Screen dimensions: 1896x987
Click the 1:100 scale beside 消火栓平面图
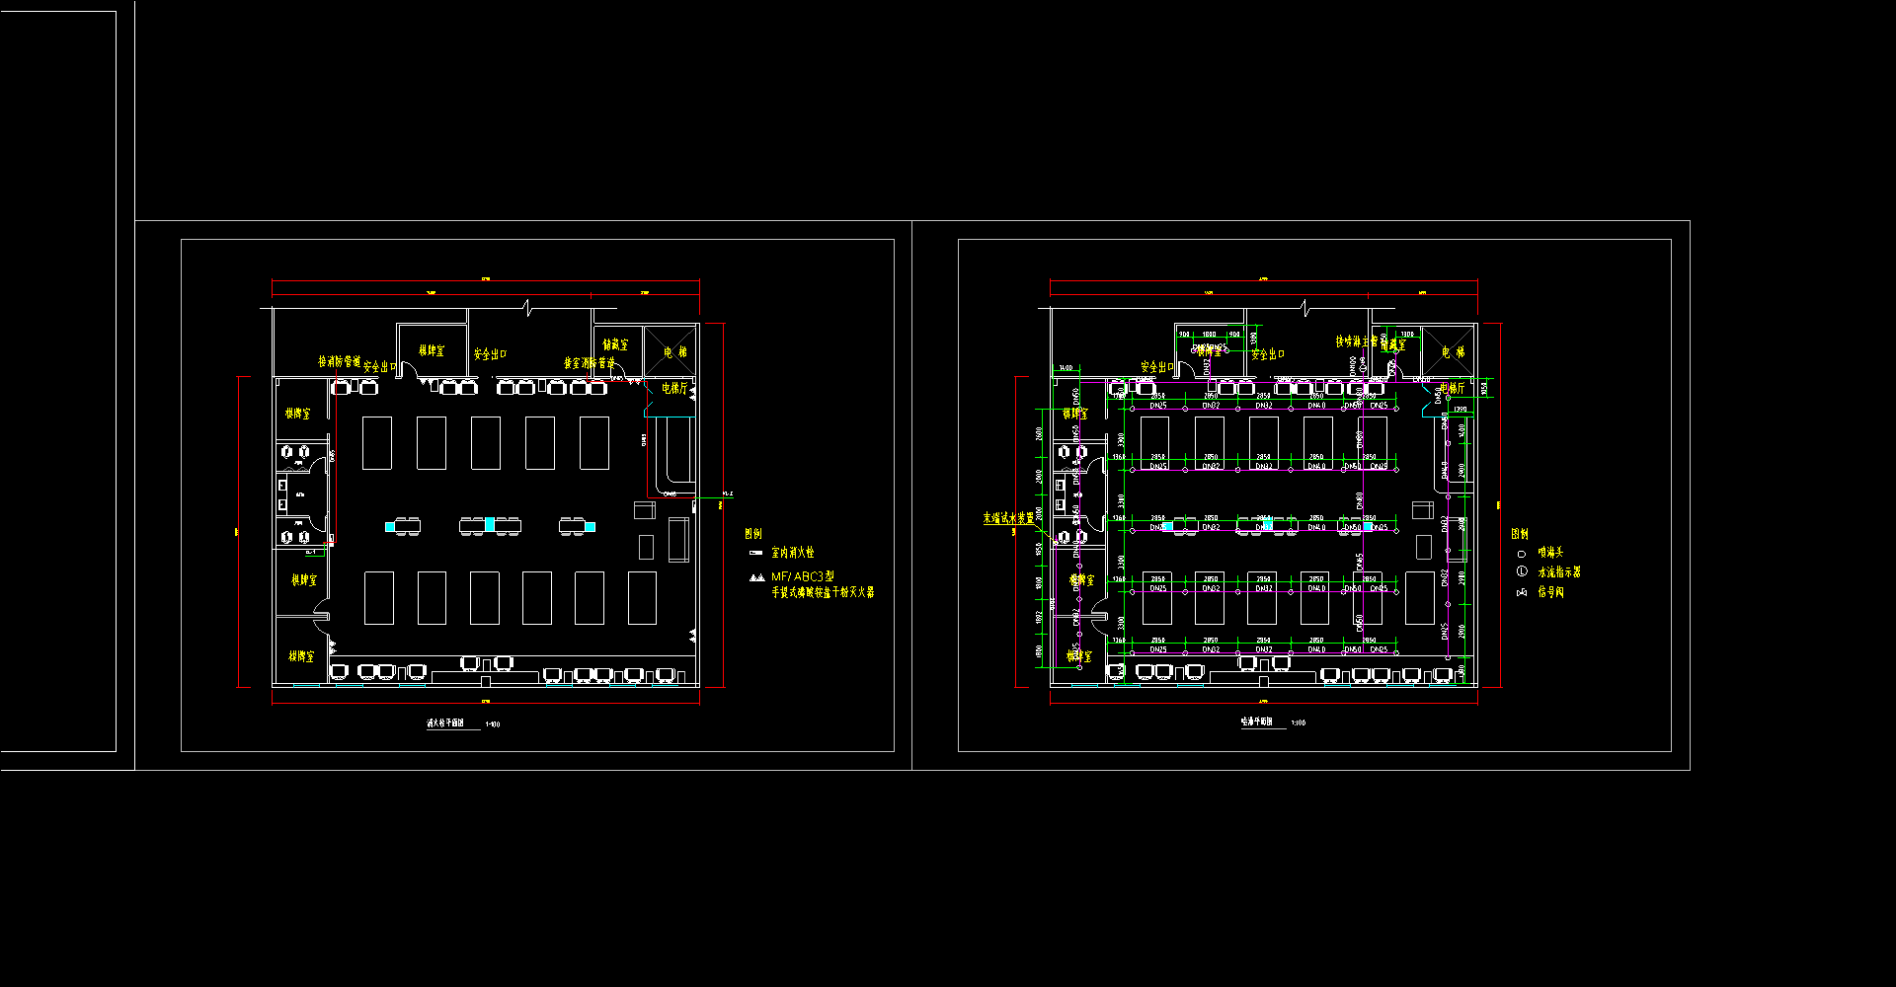(x=492, y=724)
